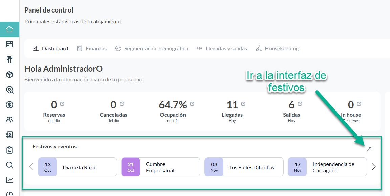The image size is (390, 196).
Task: Show previous festivos with left chevron
Action: [31, 167]
